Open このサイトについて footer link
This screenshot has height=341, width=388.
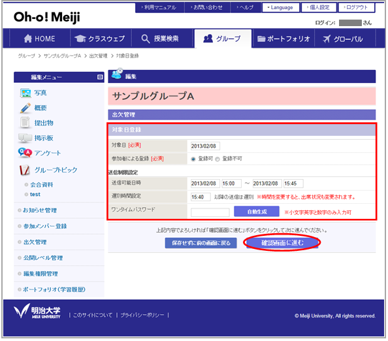(x=93, y=315)
